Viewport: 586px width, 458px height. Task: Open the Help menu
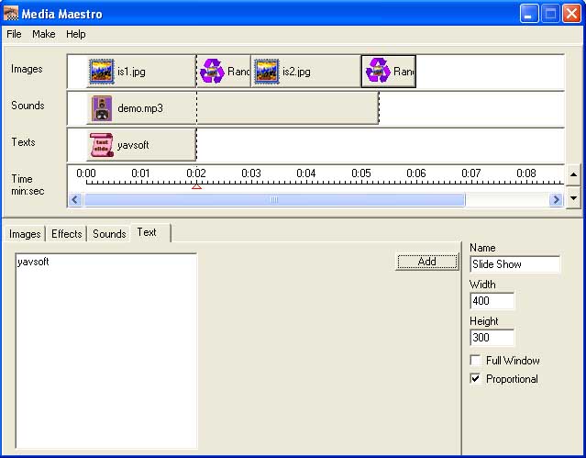(76, 34)
